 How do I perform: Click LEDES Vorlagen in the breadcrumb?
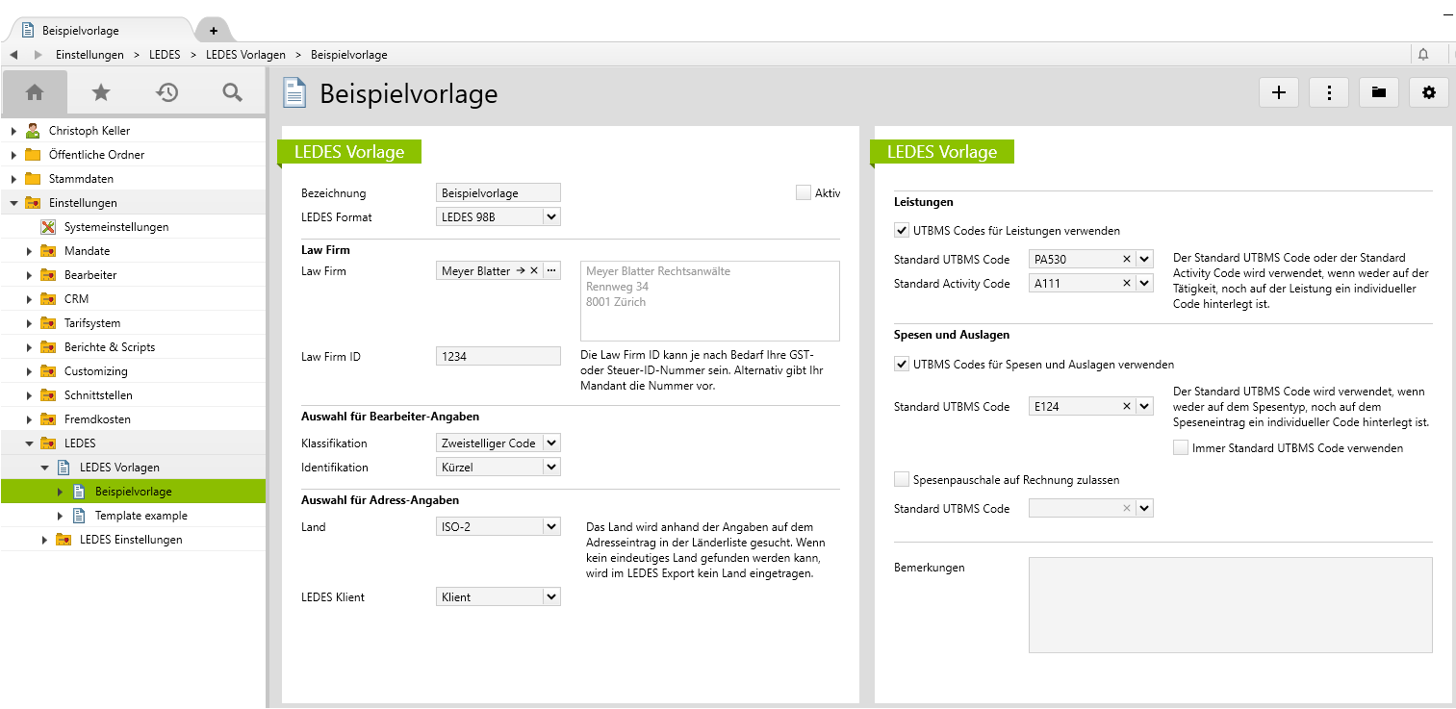coord(245,55)
